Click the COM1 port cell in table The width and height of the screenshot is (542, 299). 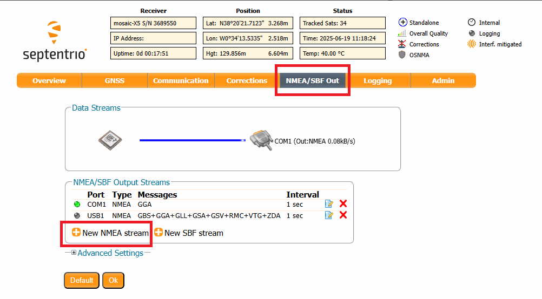click(x=96, y=205)
